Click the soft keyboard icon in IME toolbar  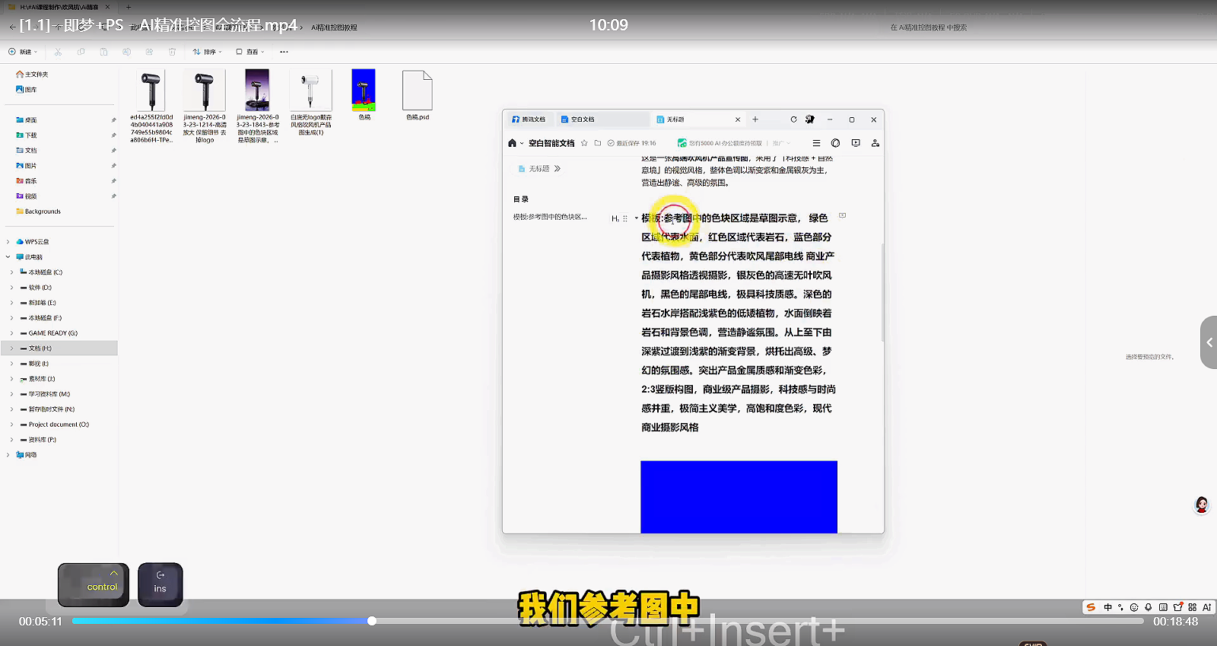coord(1163,607)
